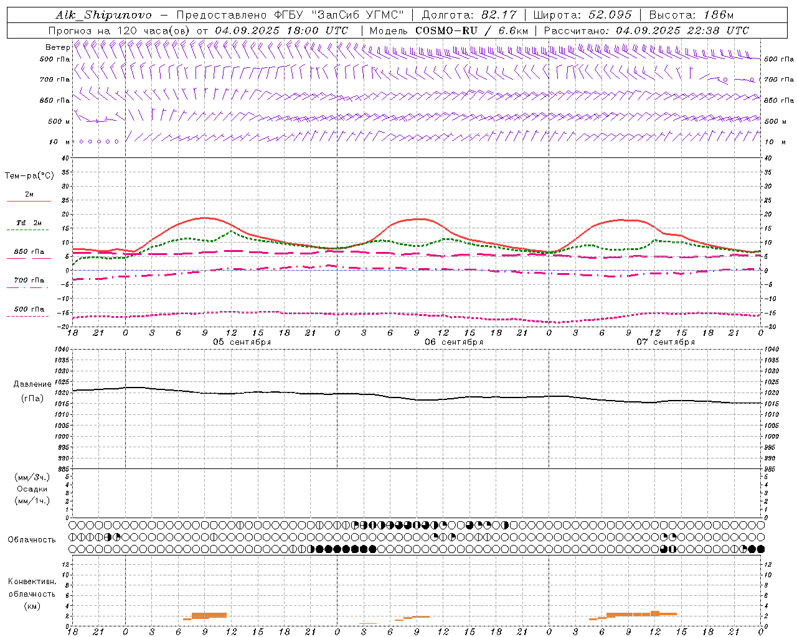Click the green dashed line sample under Td 2м

[27, 230]
